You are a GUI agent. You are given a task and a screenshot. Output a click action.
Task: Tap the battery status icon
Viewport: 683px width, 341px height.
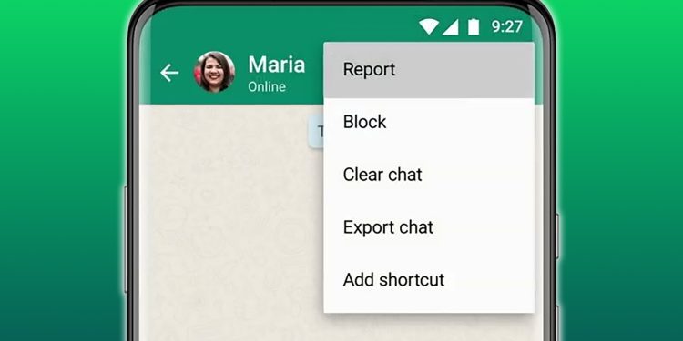tap(474, 26)
